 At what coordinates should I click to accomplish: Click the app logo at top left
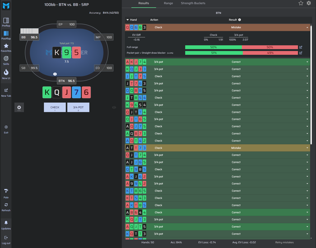(x=6, y=6)
